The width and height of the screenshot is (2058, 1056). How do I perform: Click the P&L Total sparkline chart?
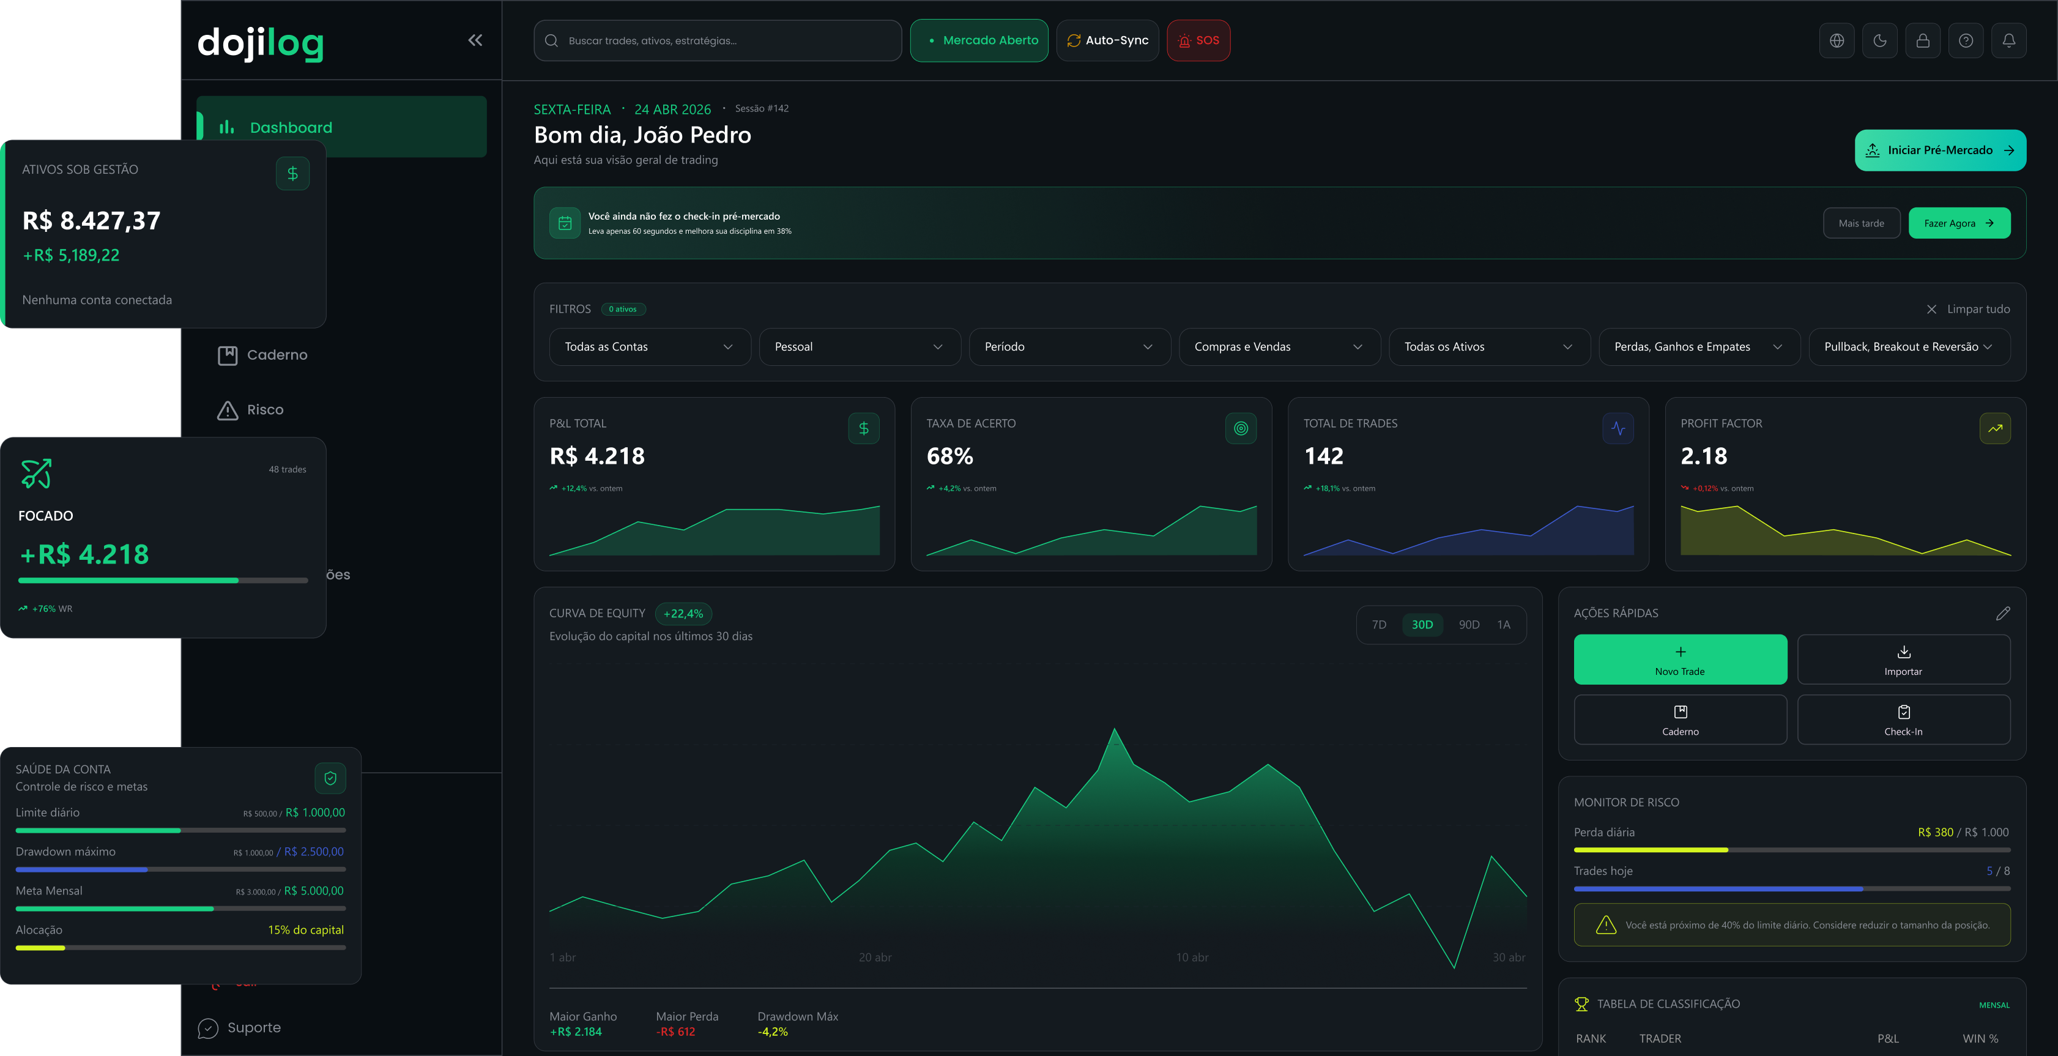pyautogui.click(x=714, y=530)
